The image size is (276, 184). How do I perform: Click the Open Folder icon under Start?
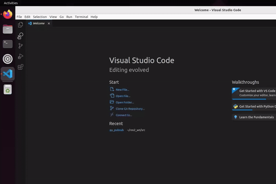point(112,102)
